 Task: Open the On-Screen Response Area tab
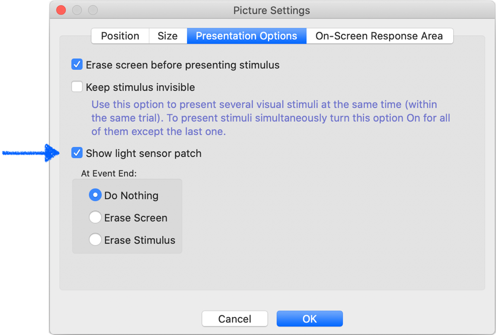coord(380,36)
